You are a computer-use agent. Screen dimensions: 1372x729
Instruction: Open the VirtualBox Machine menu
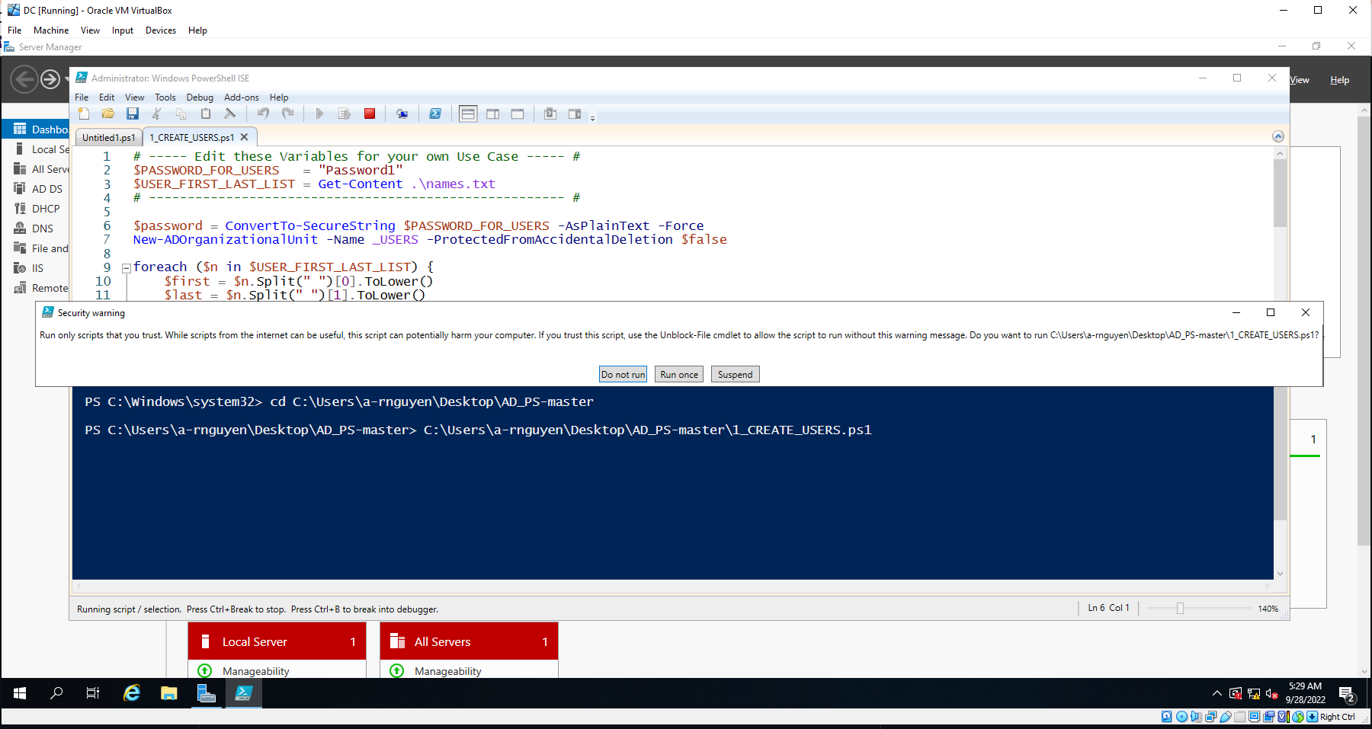point(51,30)
